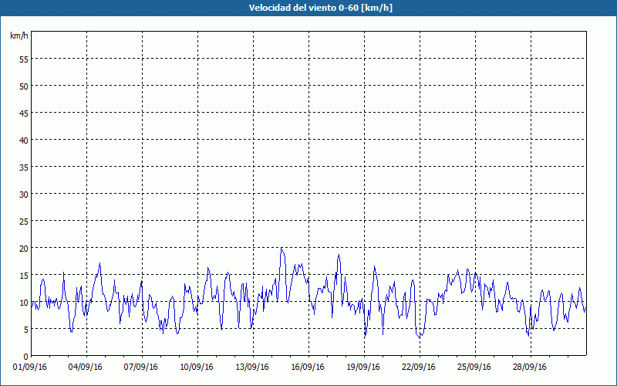Image resolution: width=617 pixels, height=386 pixels.
Task: Click the y-axis label '5'
Action: (26, 330)
